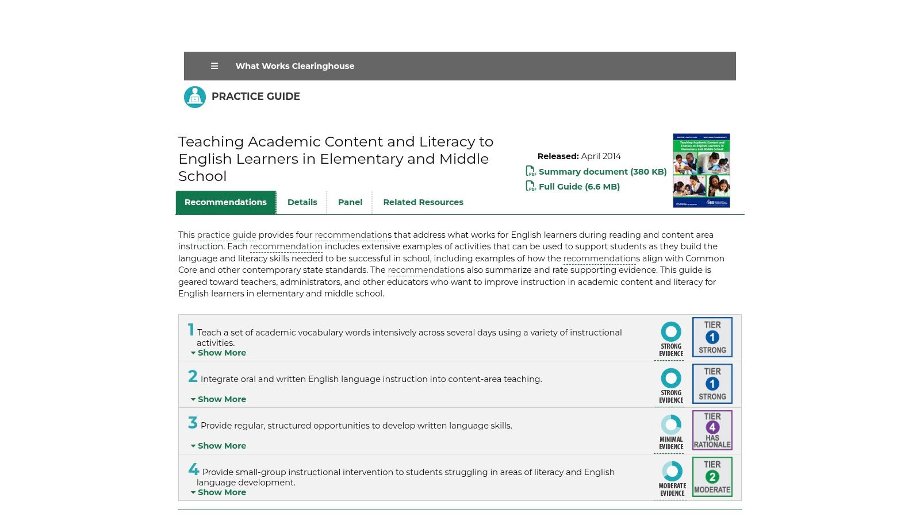This screenshot has width=920, height=517.
Task: Download Summary document (380 KB)
Action: [x=603, y=171]
